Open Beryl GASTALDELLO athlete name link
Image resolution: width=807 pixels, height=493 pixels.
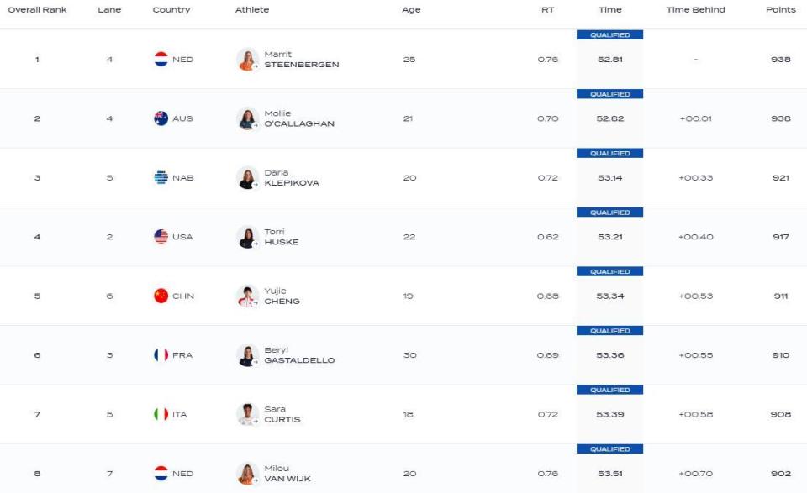pyautogui.click(x=299, y=355)
